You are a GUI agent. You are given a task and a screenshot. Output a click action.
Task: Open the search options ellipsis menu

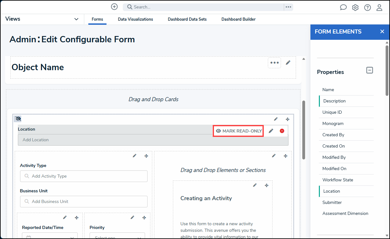point(288,7)
